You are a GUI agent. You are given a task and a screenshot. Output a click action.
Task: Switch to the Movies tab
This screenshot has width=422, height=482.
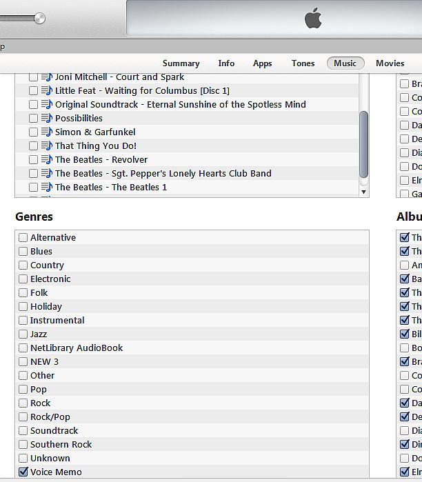click(x=390, y=63)
